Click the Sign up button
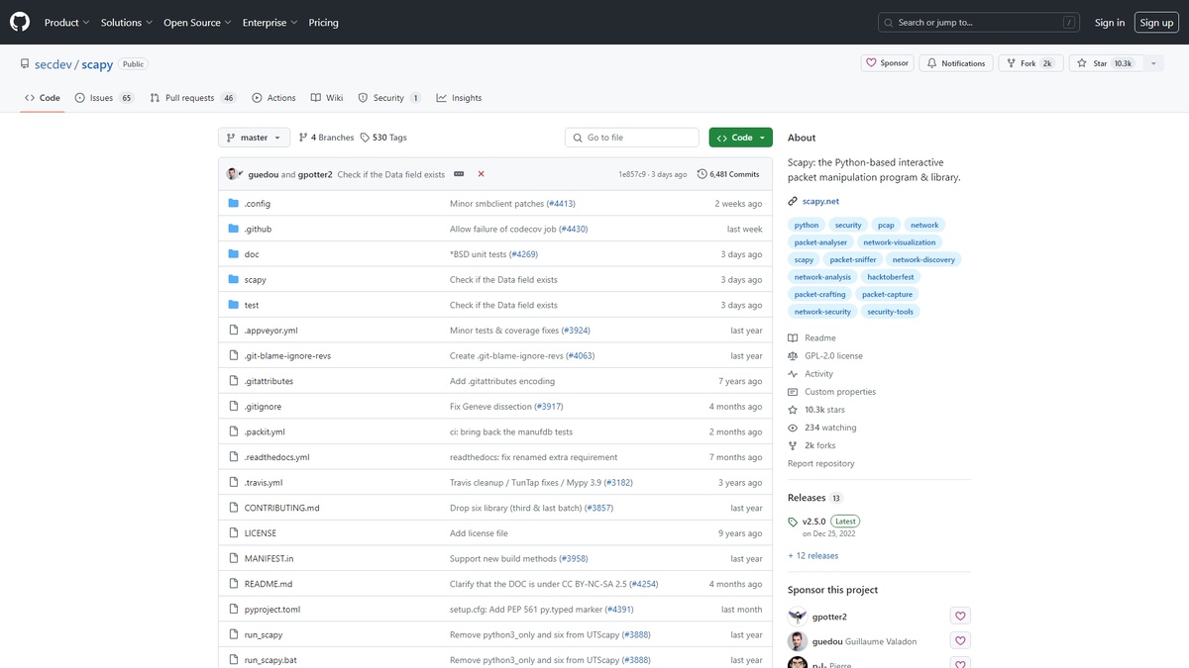 [x=1156, y=22]
